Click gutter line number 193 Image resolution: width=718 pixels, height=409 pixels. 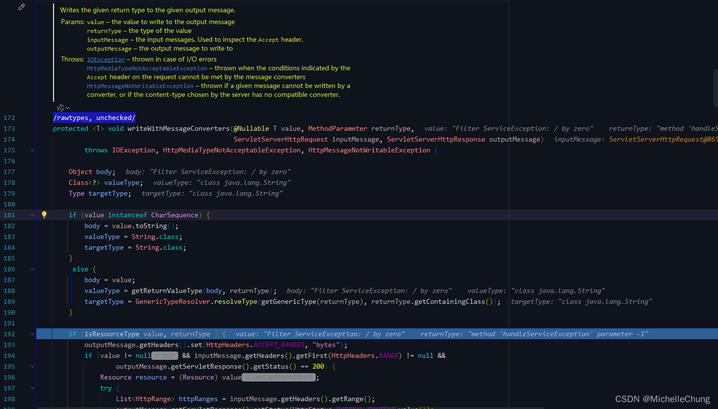tap(9, 345)
